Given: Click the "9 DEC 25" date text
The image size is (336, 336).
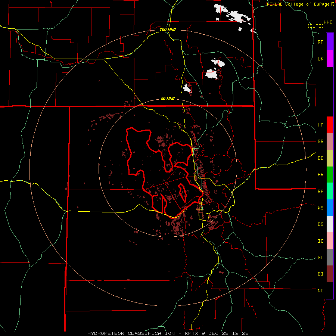Looking at the screenshot, I should pyautogui.click(x=216, y=333).
